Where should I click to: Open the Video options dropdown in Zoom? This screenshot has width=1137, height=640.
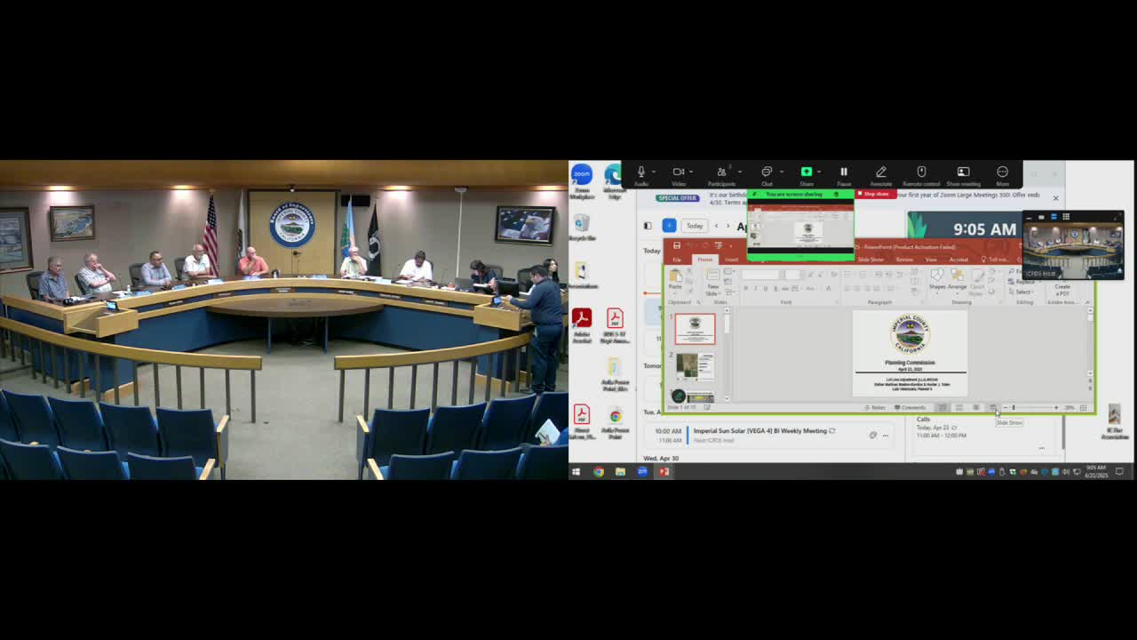[692, 172]
